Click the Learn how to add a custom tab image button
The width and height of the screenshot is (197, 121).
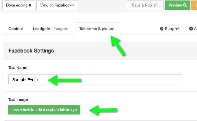(44, 110)
